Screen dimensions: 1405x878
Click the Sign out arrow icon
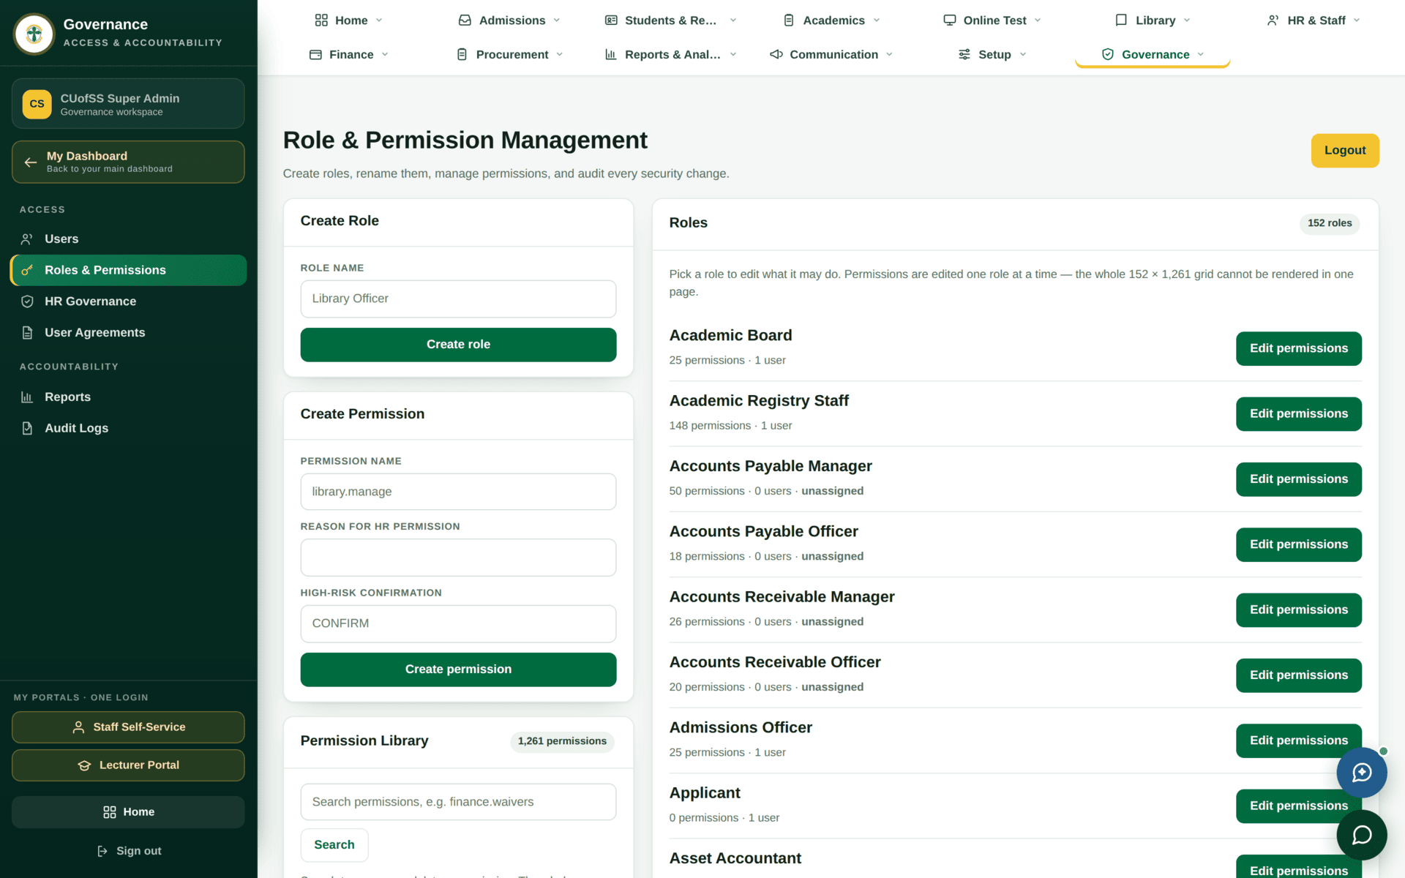coord(102,851)
